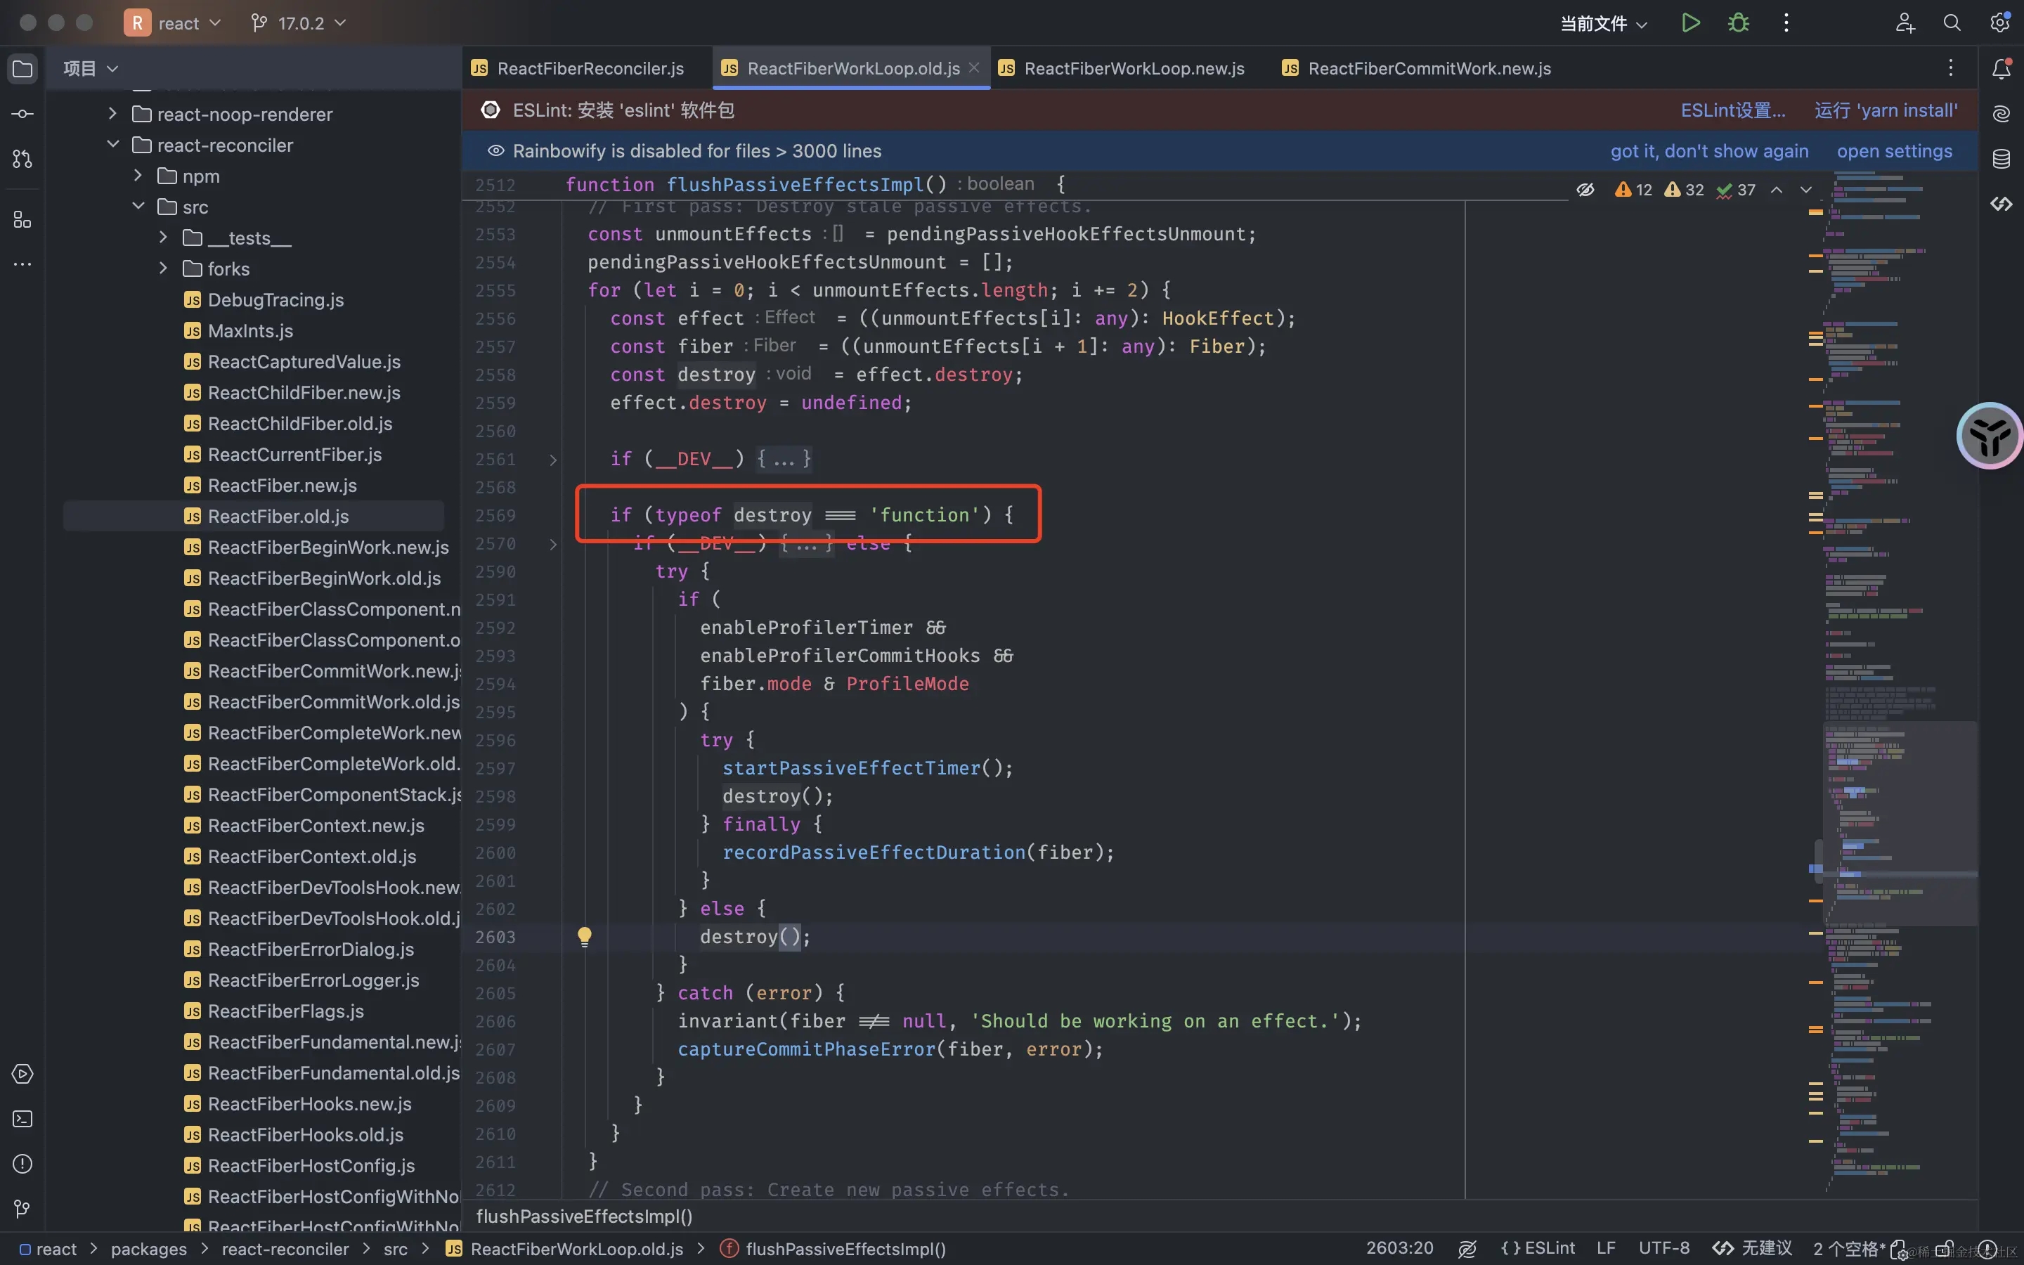
Task: Debug the current file
Action: pyautogui.click(x=1738, y=22)
